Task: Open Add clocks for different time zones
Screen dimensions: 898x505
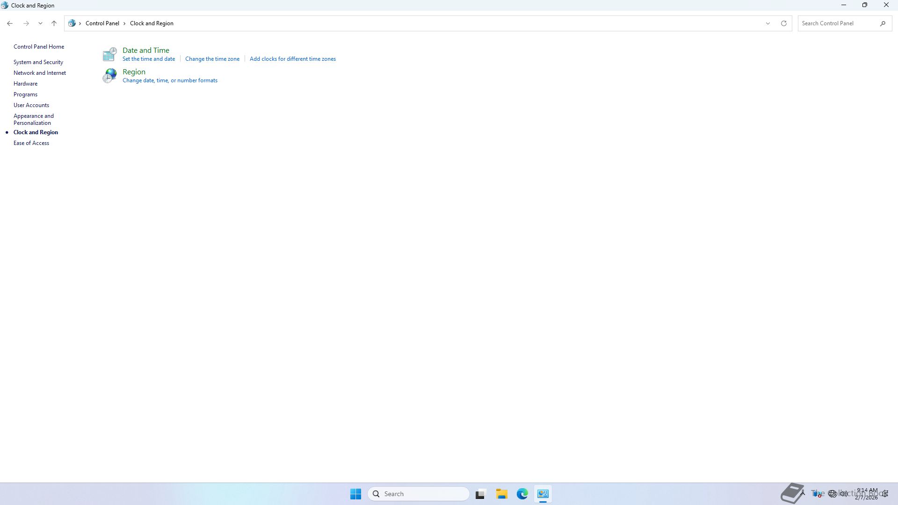Action: point(293,59)
